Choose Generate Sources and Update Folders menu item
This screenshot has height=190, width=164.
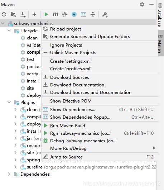[x=100, y=37]
